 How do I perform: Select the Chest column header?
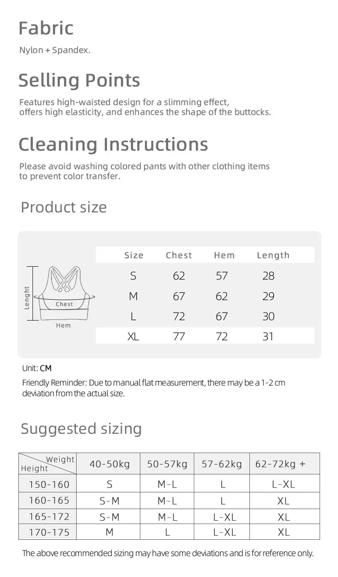[179, 255]
